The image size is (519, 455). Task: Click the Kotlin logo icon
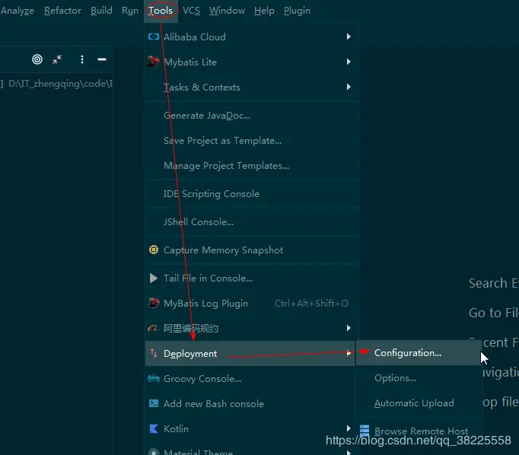pyautogui.click(x=154, y=428)
